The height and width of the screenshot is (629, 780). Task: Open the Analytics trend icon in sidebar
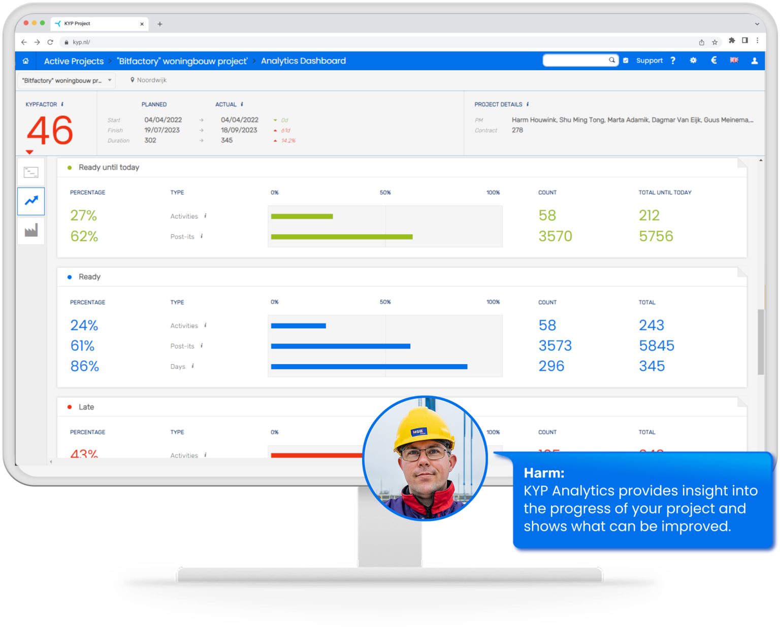click(31, 201)
